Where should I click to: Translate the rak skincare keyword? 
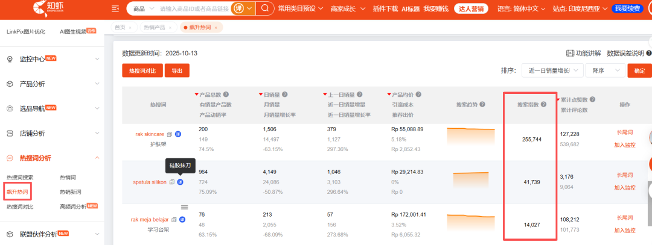tap(178, 134)
